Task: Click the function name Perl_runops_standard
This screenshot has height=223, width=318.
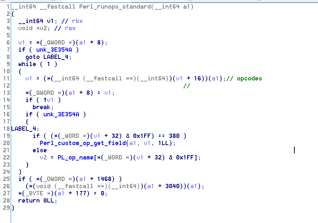Action: [x=115, y=7]
